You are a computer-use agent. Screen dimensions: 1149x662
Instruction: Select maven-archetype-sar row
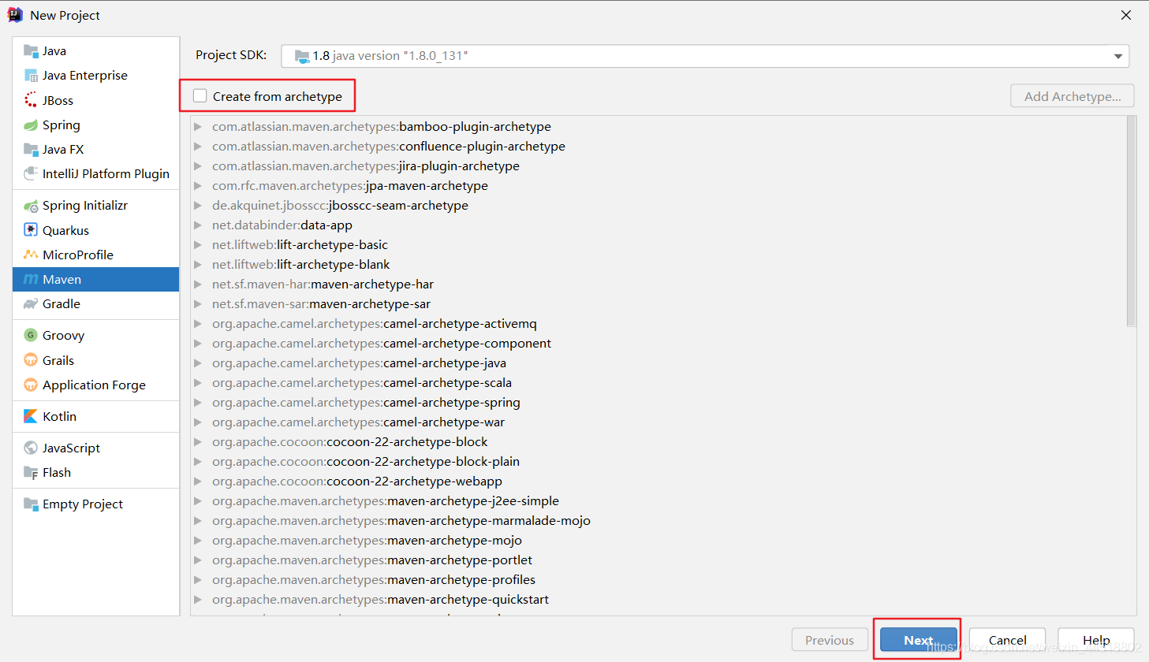(659, 304)
